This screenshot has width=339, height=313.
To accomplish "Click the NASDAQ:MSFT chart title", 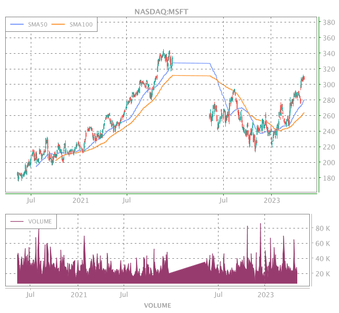I will [x=161, y=11].
